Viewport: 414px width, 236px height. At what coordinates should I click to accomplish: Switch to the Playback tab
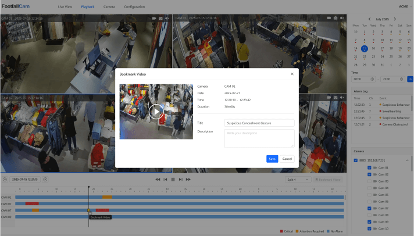tap(88, 7)
